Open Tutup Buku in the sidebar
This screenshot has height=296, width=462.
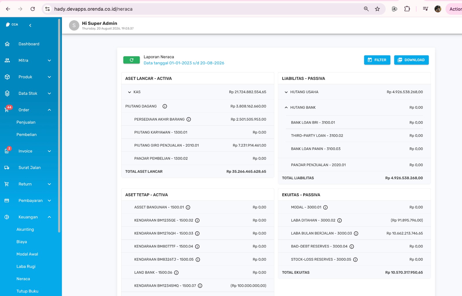click(27, 291)
